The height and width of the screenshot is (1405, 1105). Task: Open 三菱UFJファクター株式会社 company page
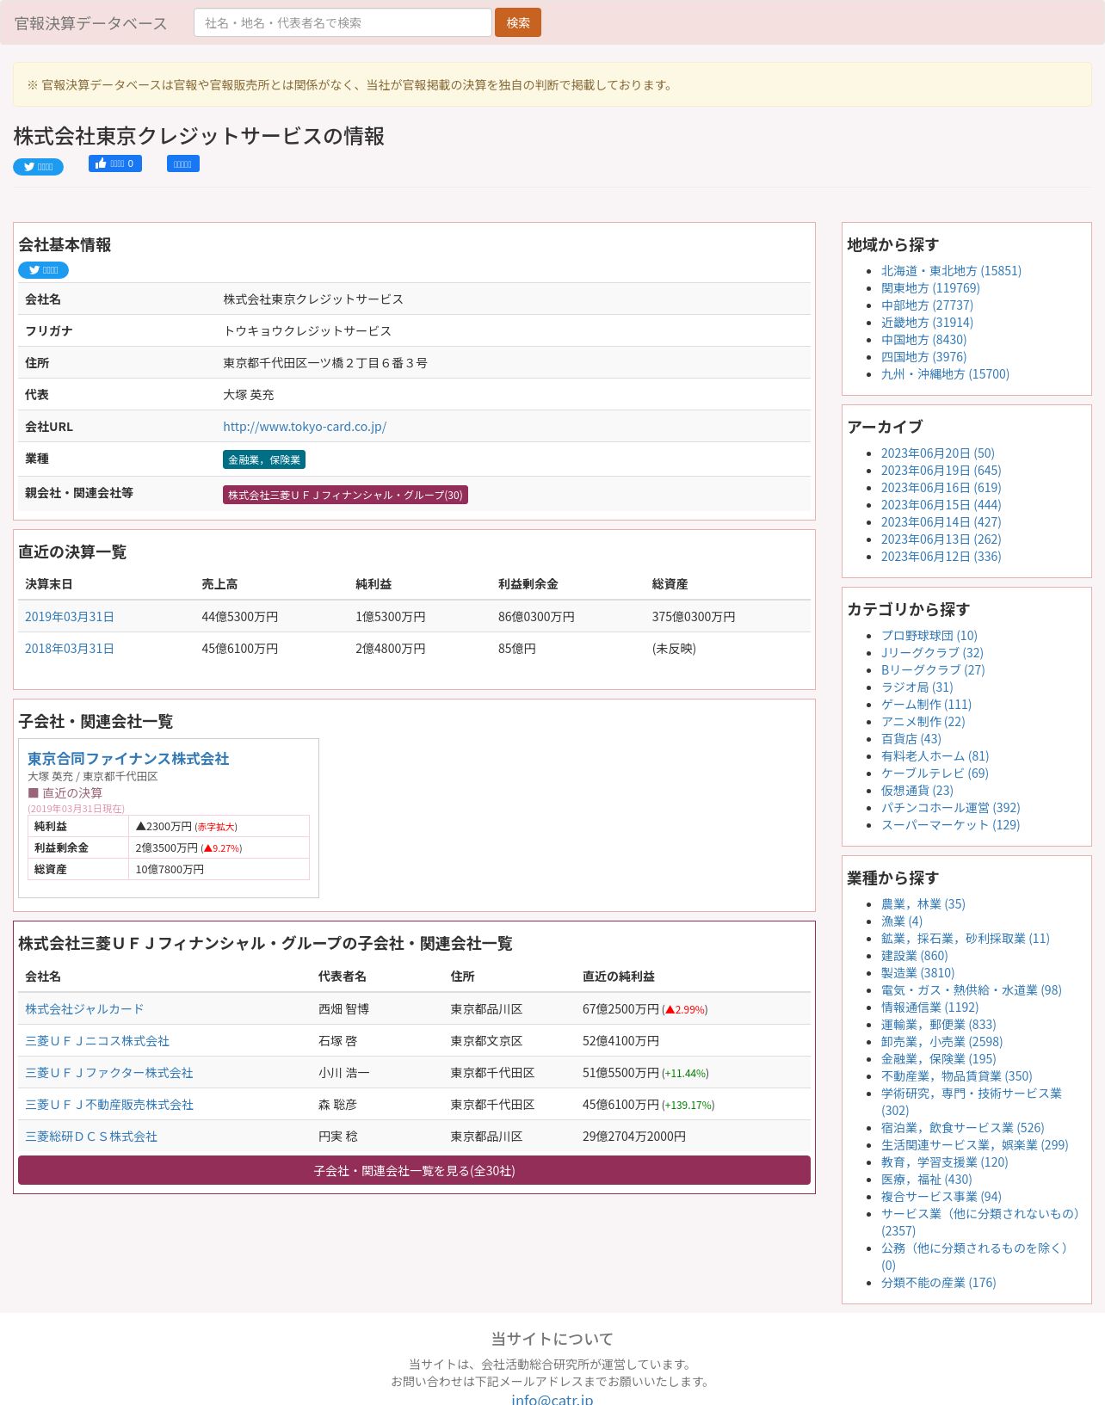(109, 1073)
